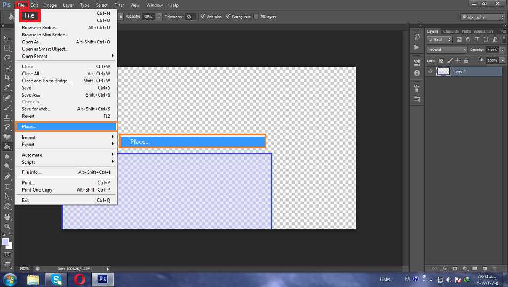508x287 pixels.
Task: Open Opera from the taskbar
Action: [x=80, y=279]
